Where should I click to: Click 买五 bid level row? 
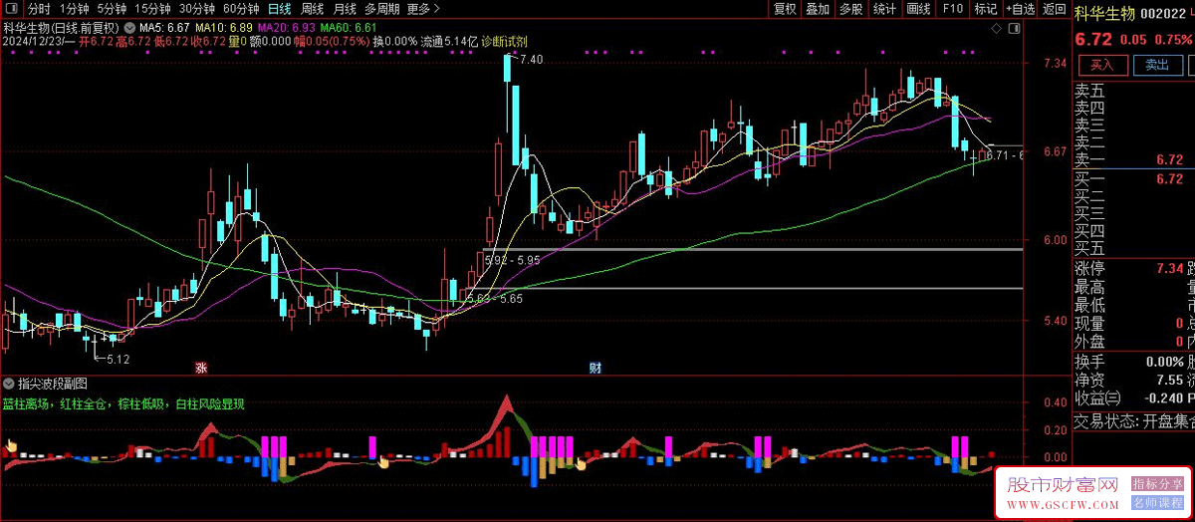pyautogui.click(x=1134, y=248)
